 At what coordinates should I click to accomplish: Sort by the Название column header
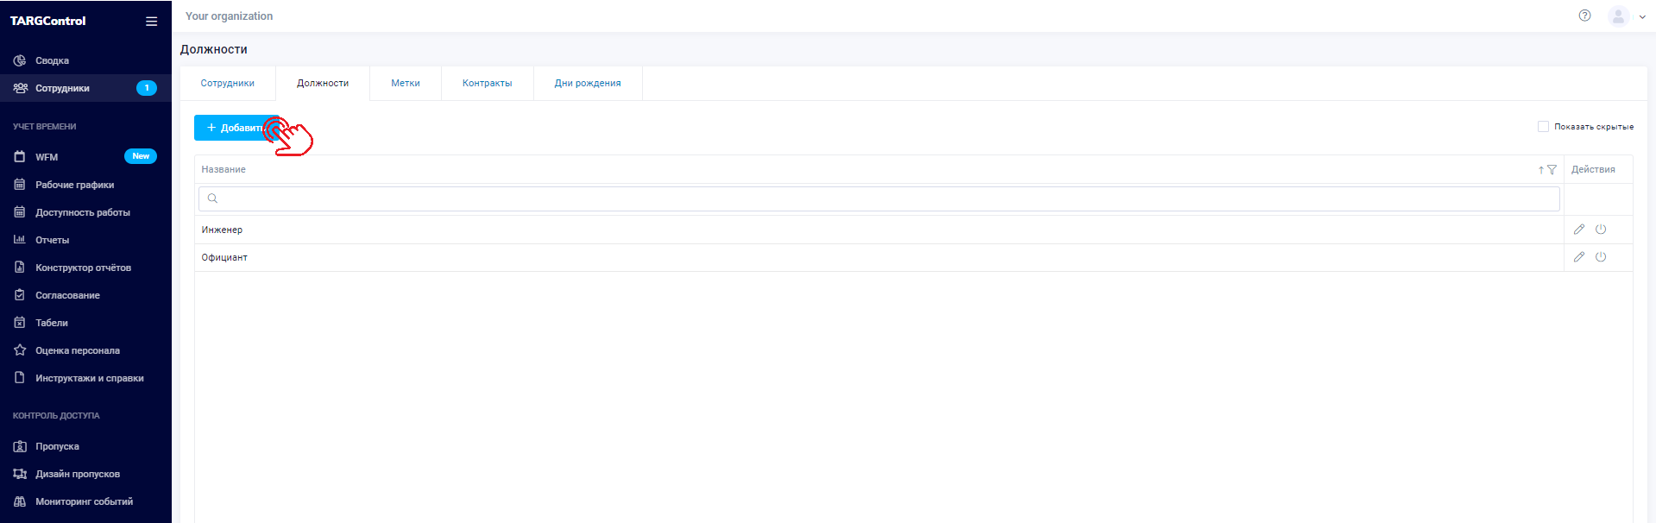[224, 169]
